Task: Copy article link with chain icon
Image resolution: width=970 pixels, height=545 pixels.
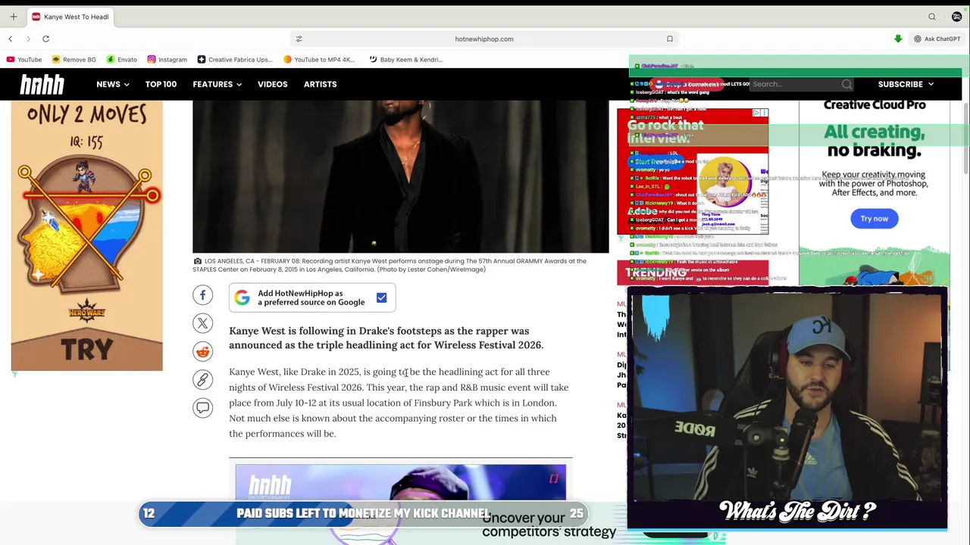Action: pyautogui.click(x=202, y=380)
